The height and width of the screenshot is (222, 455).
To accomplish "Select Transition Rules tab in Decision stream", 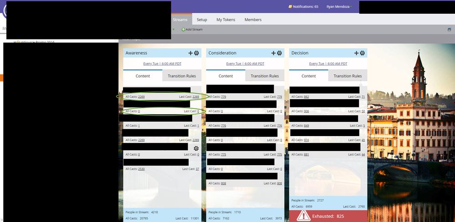I will 348,76.
